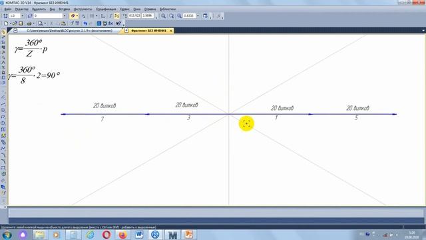Open the Окно menu
This screenshot has height=240, width=426.
136,9
